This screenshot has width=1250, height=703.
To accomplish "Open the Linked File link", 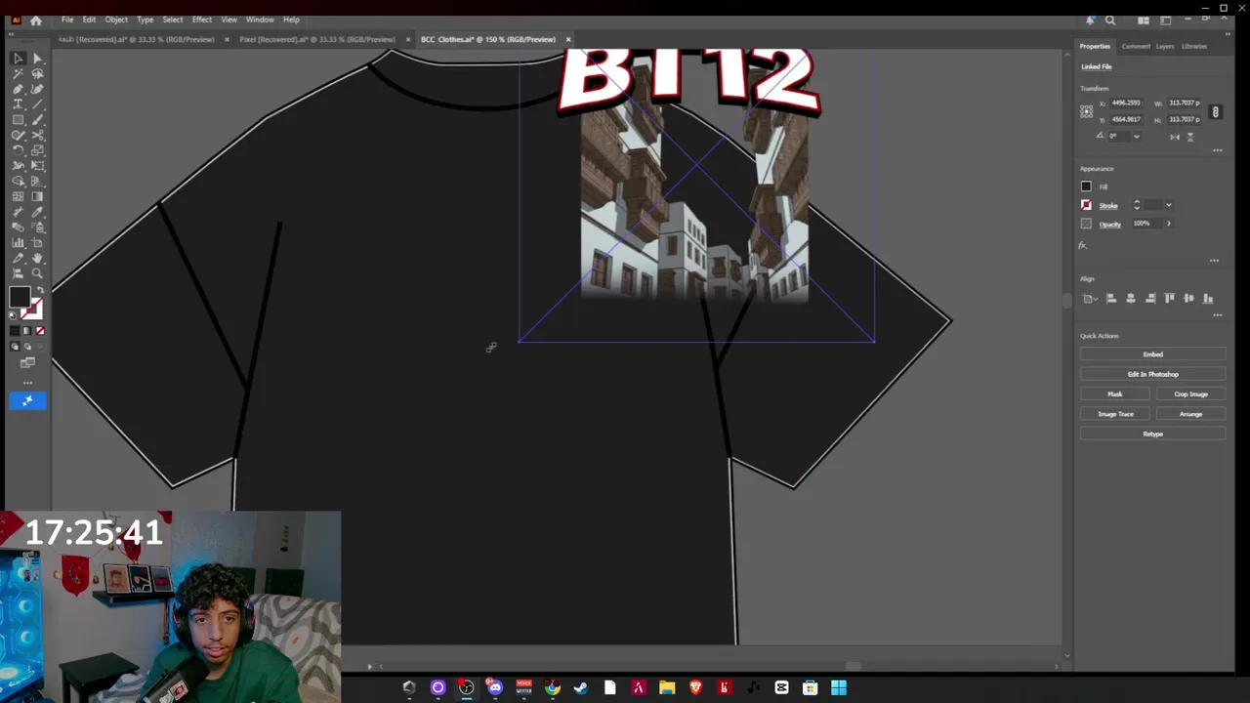I will pos(1097,66).
